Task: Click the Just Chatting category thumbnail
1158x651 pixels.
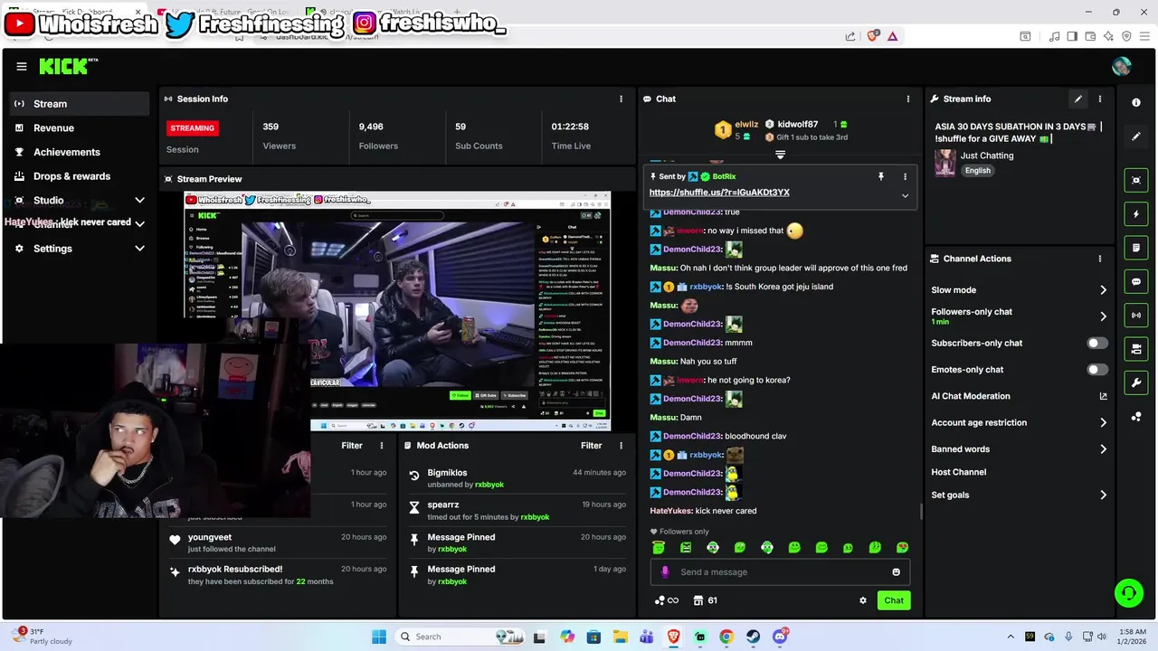Action: pyautogui.click(x=945, y=163)
